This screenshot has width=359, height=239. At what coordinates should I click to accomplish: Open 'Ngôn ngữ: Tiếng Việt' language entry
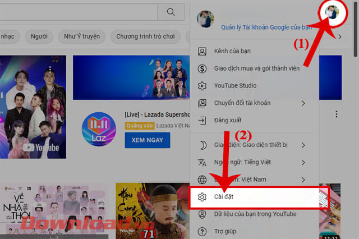tap(254, 162)
